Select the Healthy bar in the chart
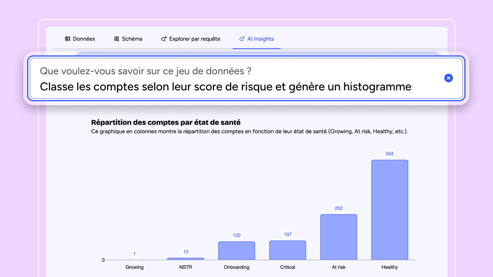 point(389,210)
